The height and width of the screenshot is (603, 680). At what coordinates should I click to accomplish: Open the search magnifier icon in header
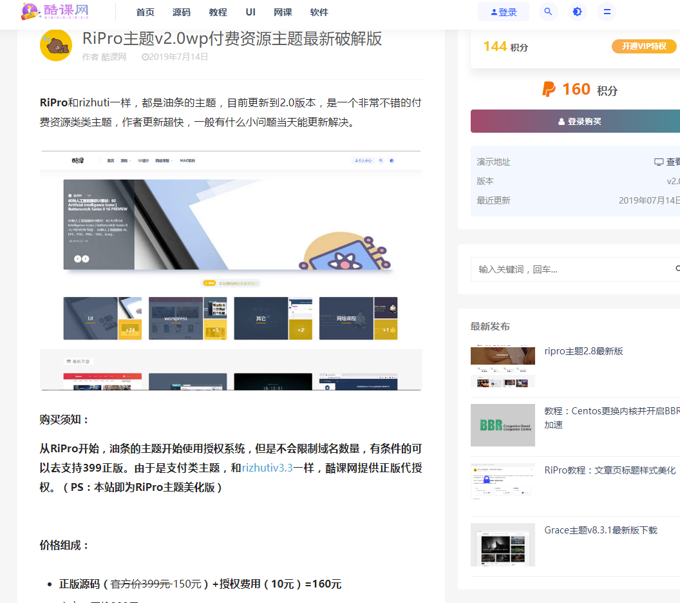[548, 12]
